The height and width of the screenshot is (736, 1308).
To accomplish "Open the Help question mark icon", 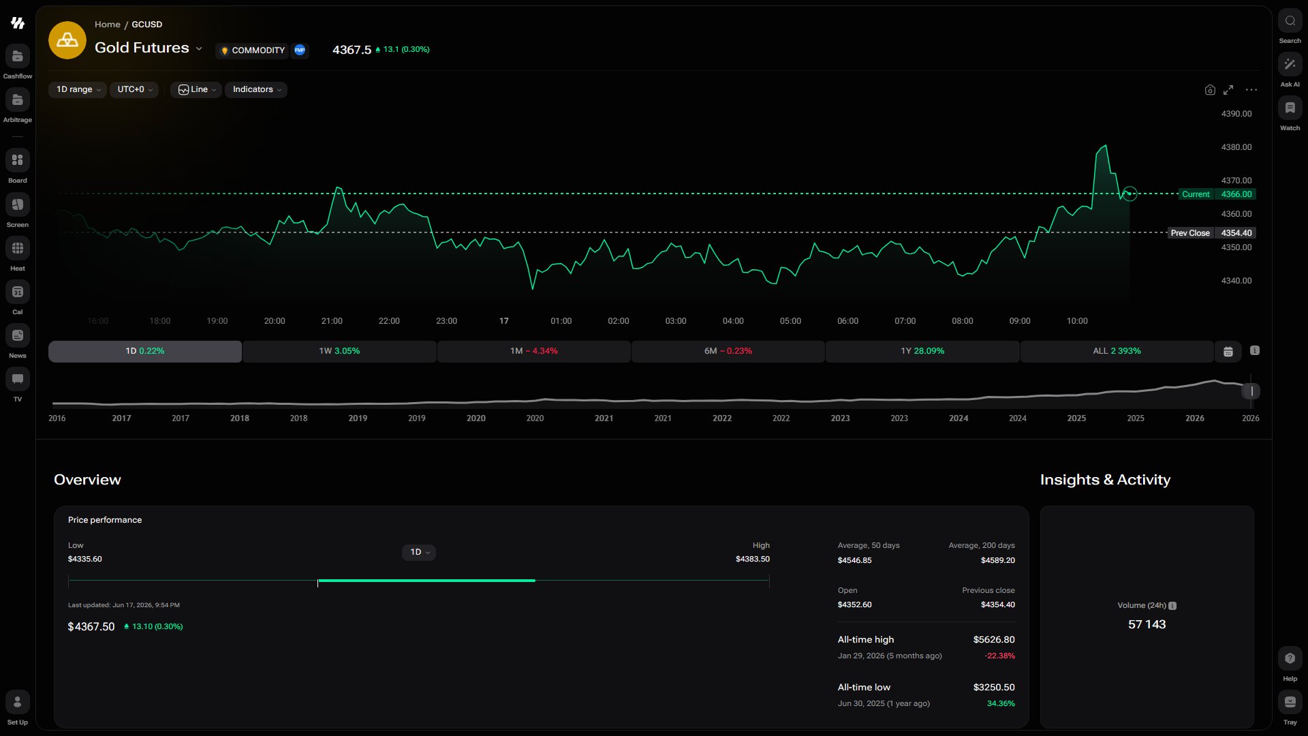I will (1290, 658).
